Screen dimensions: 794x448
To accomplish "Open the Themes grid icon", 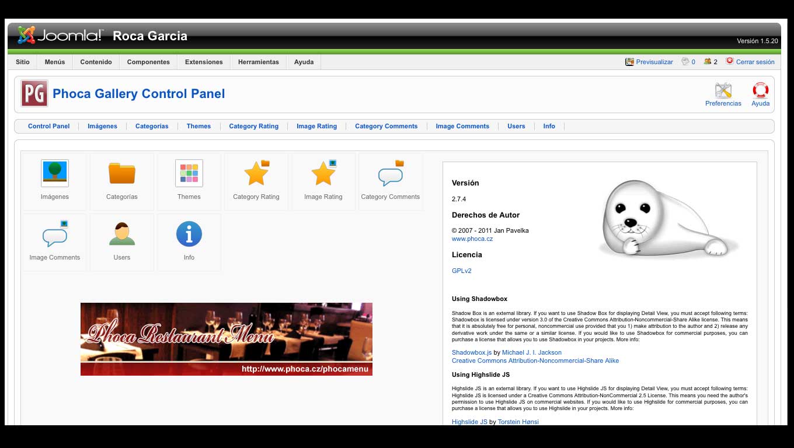I will 189,173.
